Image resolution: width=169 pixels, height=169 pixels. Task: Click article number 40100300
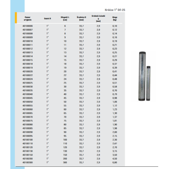pyautogui.click(x=27, y=162)
